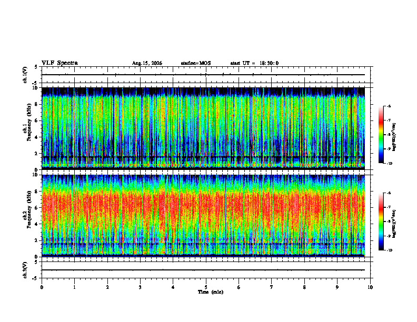The width and height of the screenshot is (417, 322).
Task: Click the ch.2 frequency axis 2 kHz tick label
Action: coord(37,240)
